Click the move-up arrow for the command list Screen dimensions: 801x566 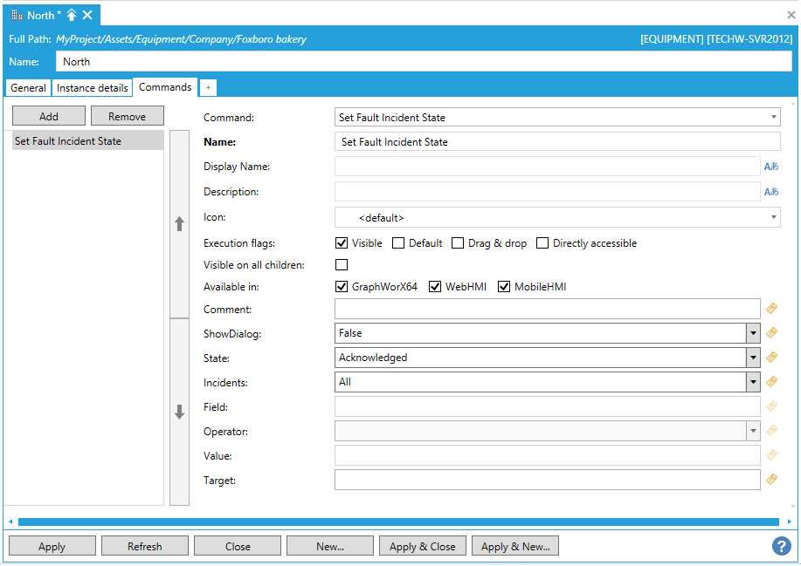click(179, 224)
